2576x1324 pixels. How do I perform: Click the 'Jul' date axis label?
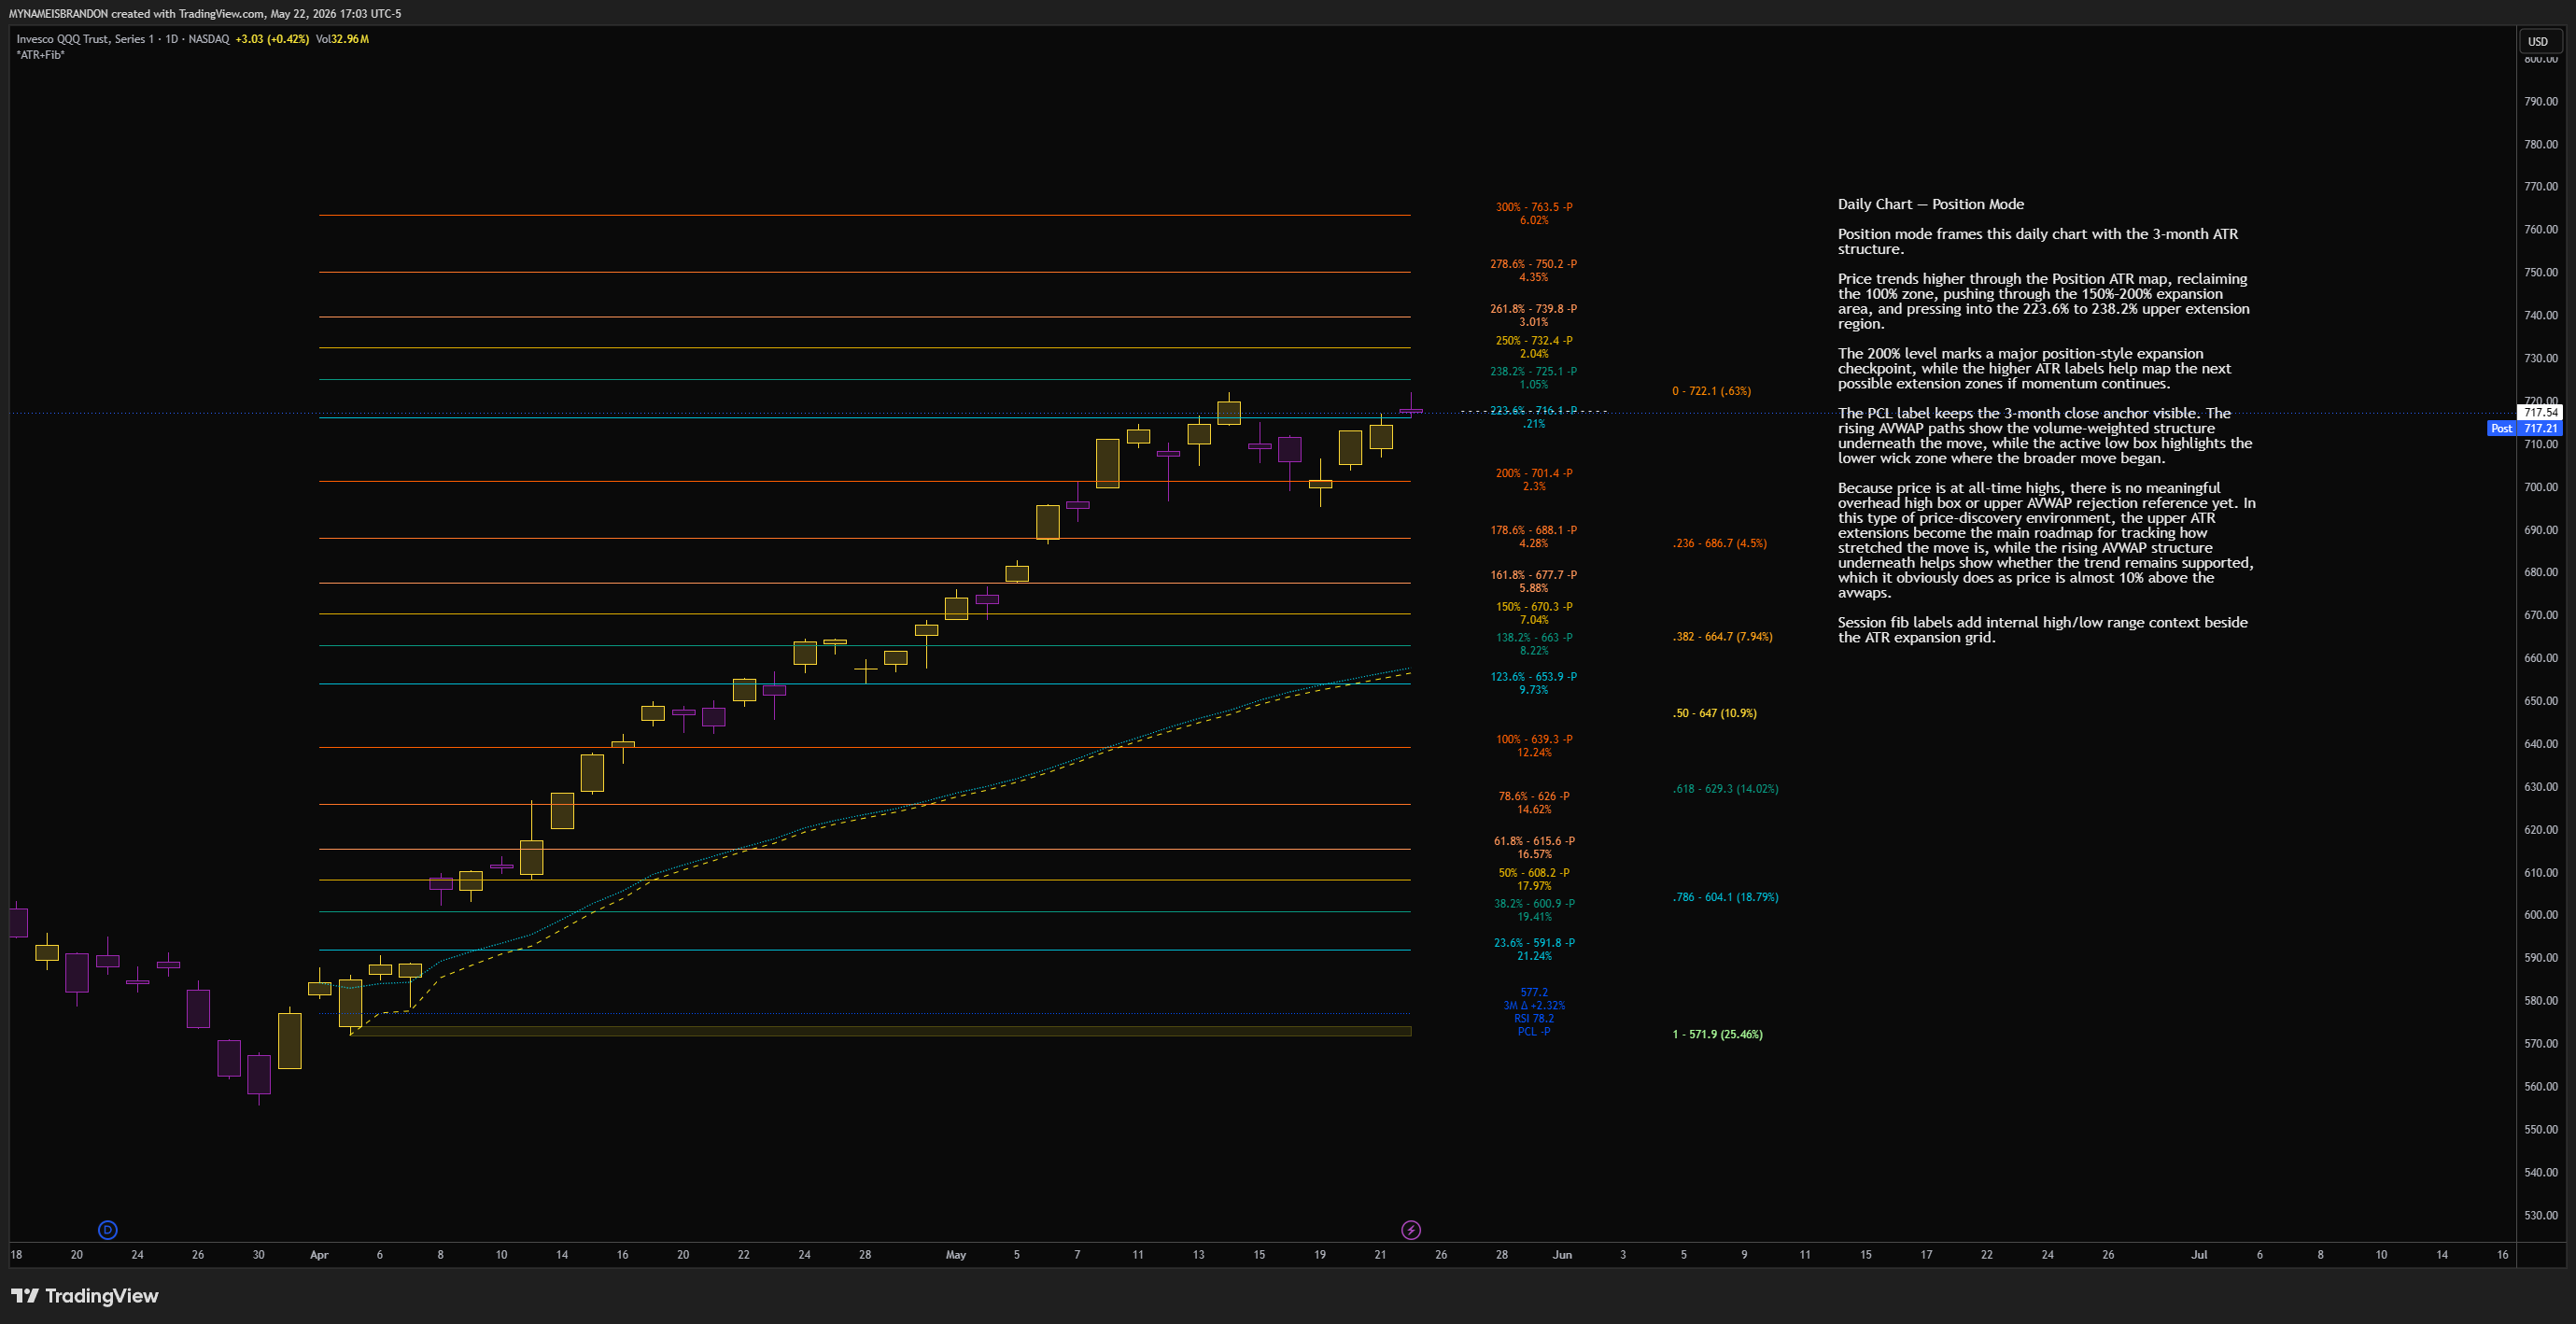[2199, 1254]
